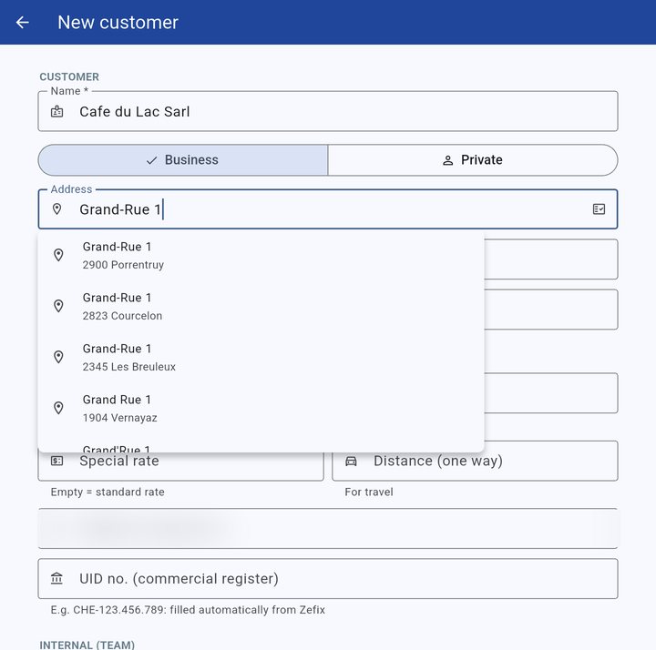The height and width of the screenshot is (650, 656).
Task: Click into the Address input field
Action: (x=328, y=209)
